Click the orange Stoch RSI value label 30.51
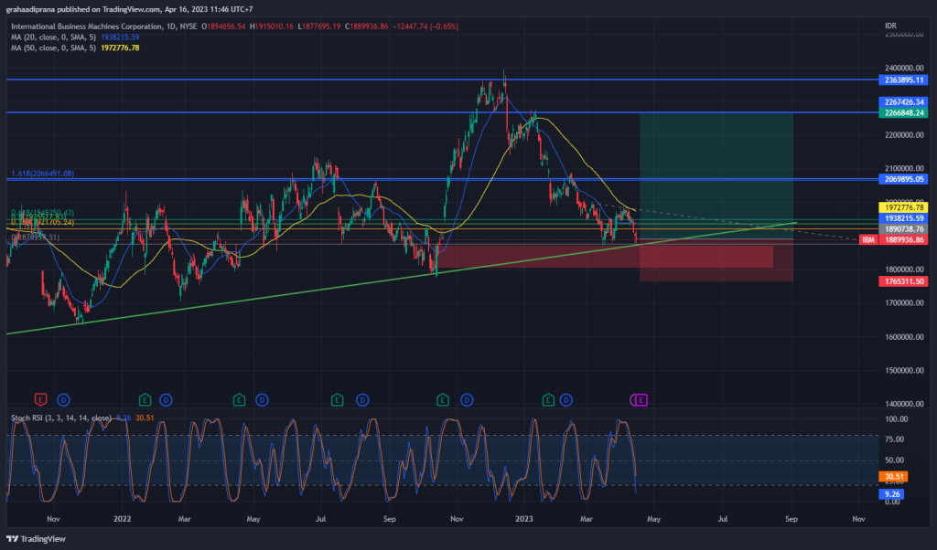The width and height of the screenshot is (937, 550). click(893, 476)
